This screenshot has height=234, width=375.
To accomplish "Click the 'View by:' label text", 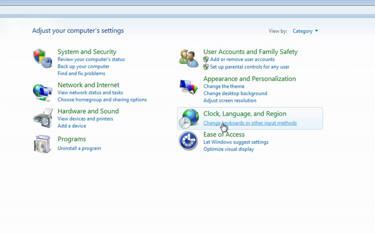I will point(278,31).
